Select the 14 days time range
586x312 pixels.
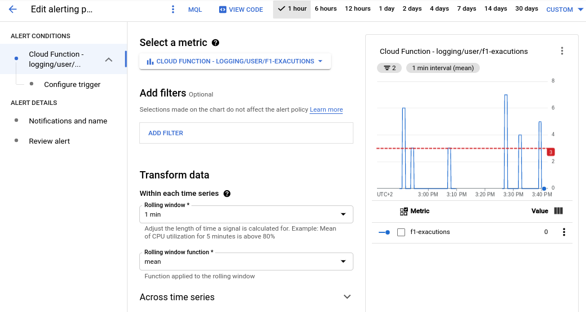(496, 8)
